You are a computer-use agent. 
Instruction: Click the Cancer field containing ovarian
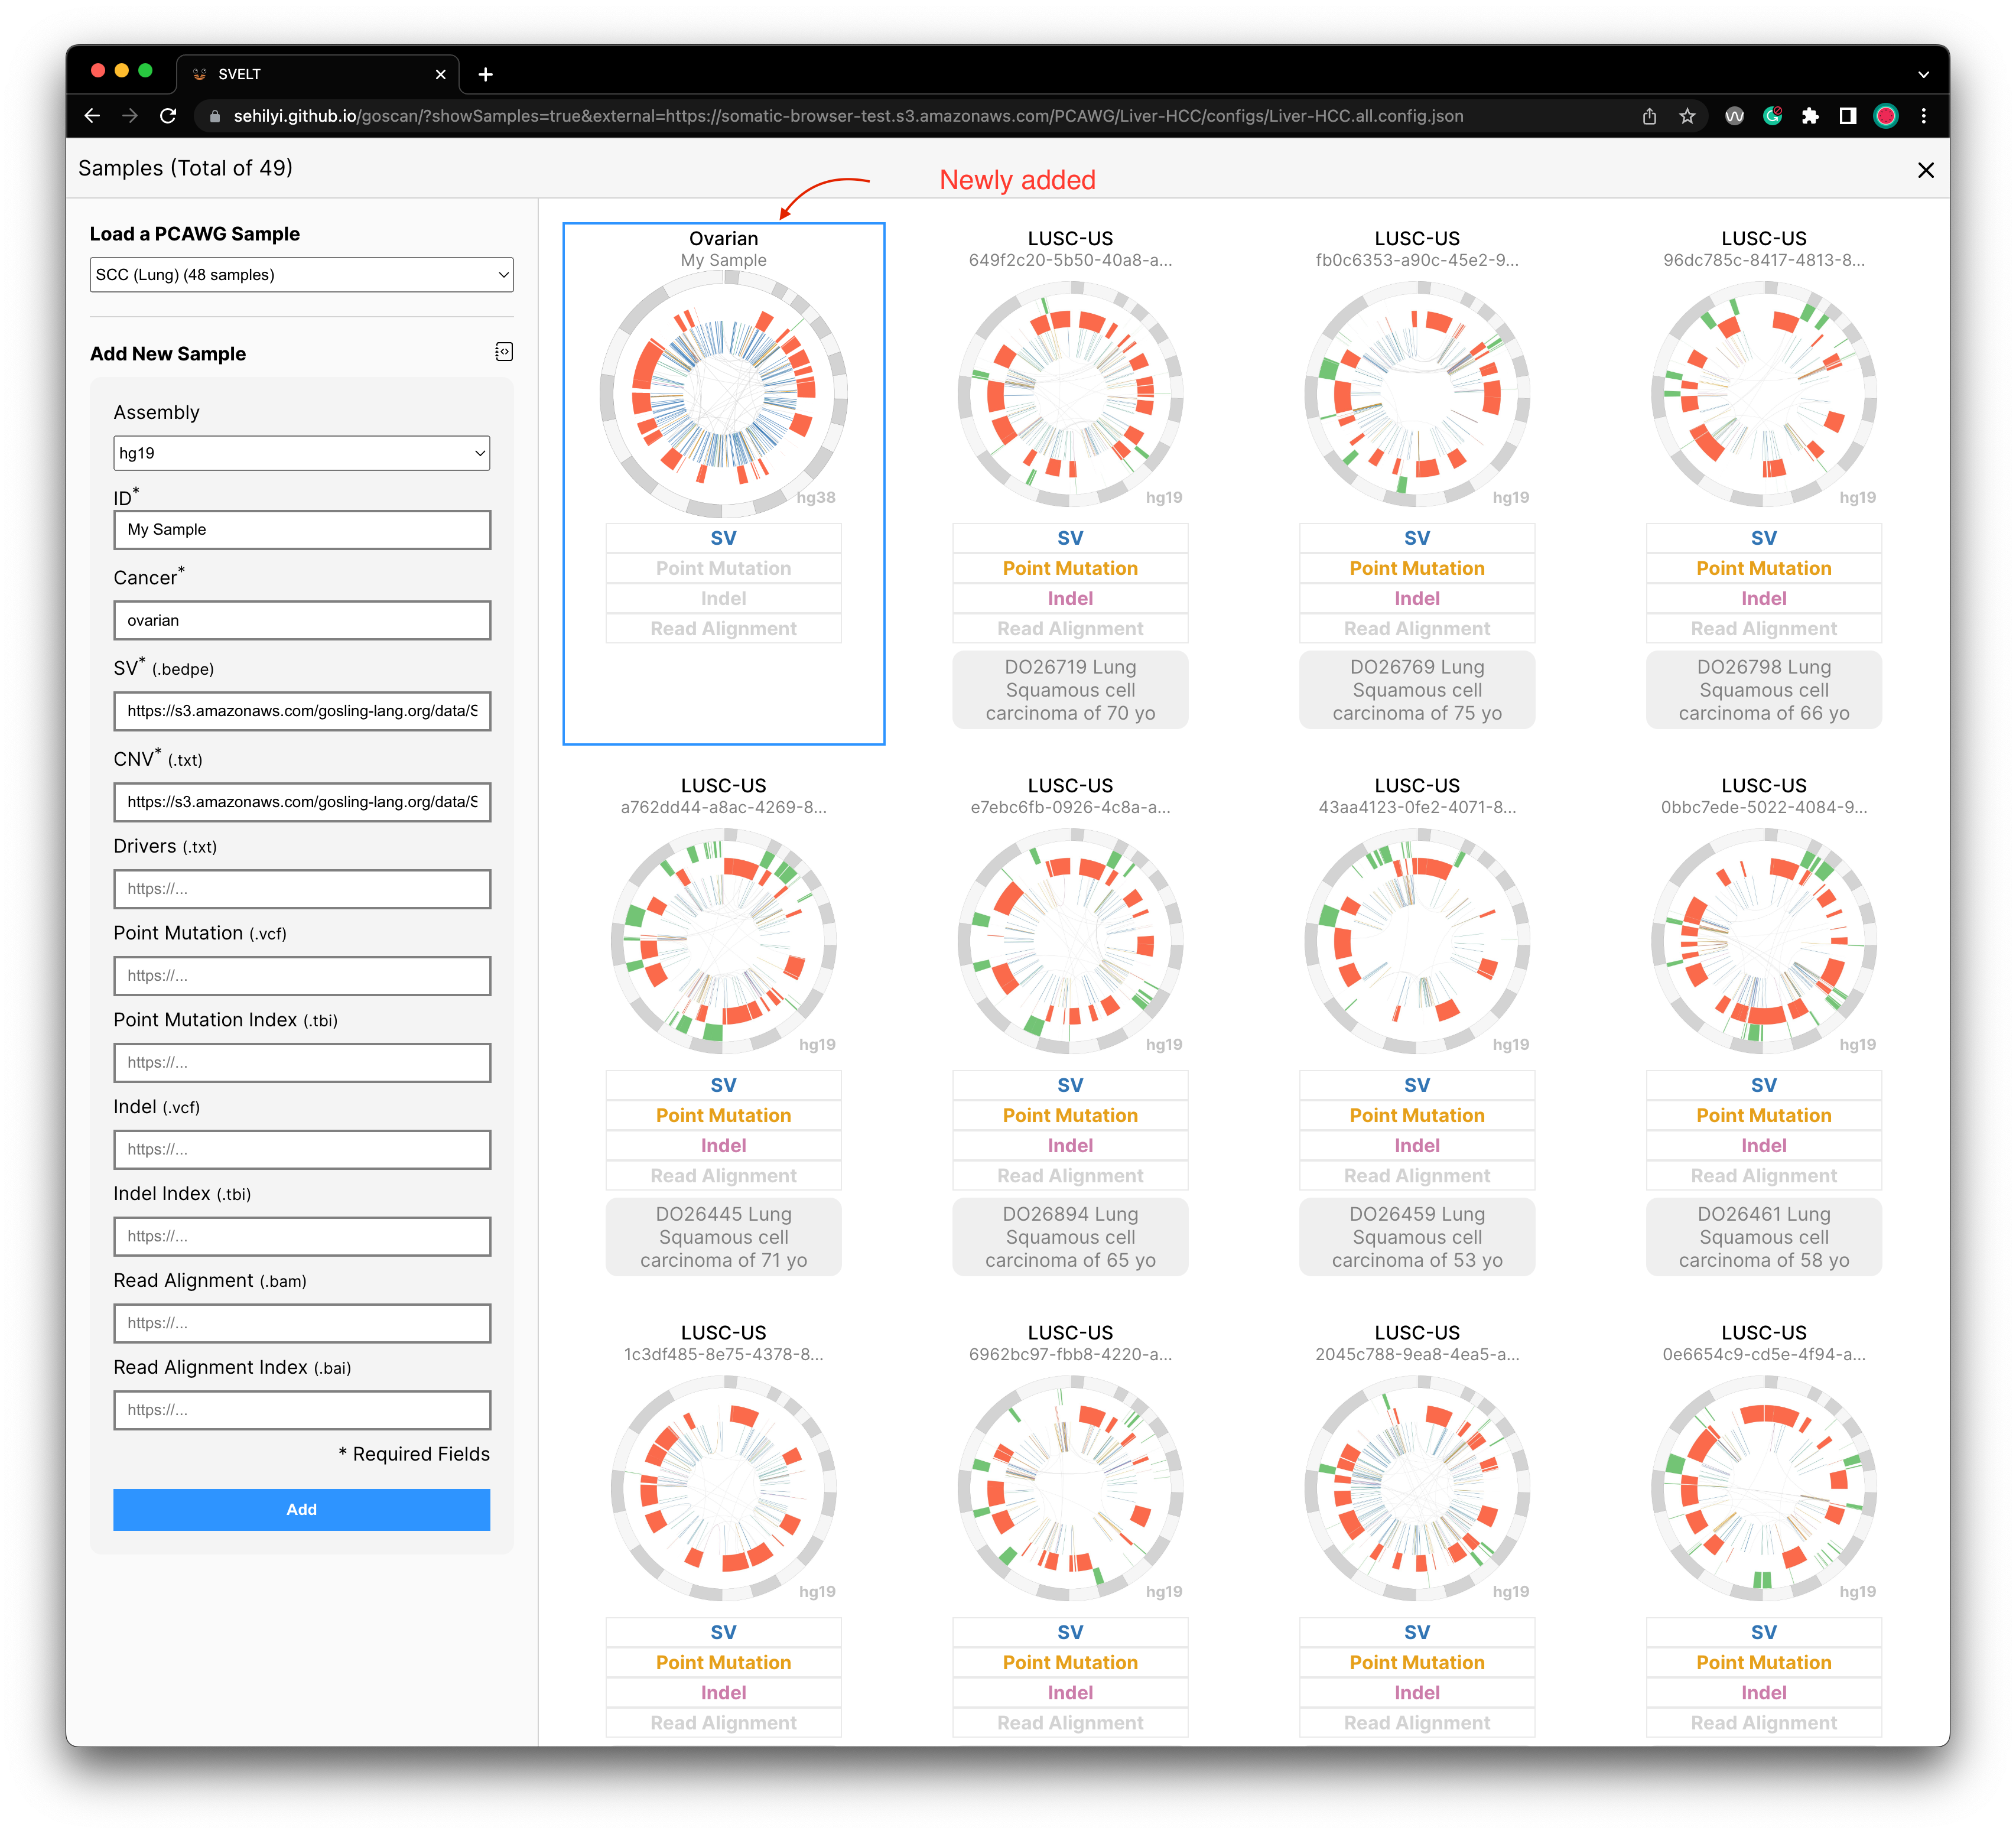[x=302, y=620]
